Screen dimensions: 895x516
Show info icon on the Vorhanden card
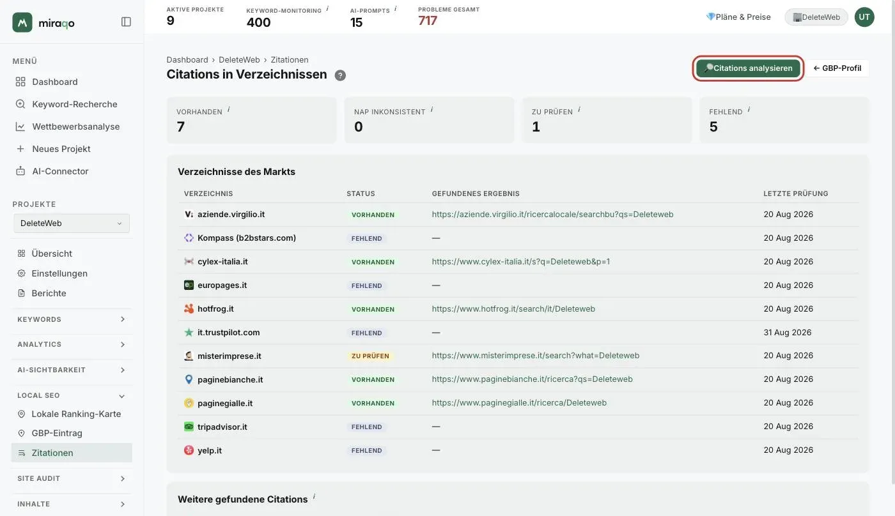point(228,109)
